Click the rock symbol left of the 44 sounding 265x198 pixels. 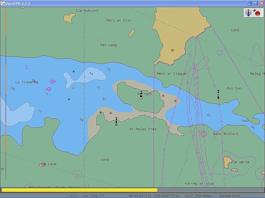[x=73, y=72]
